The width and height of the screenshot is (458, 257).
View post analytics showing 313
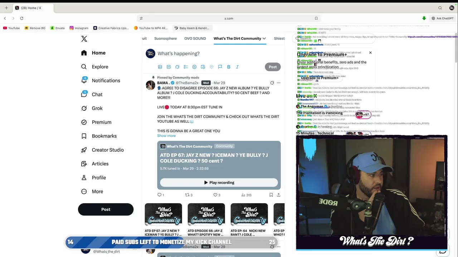point(246,195)
